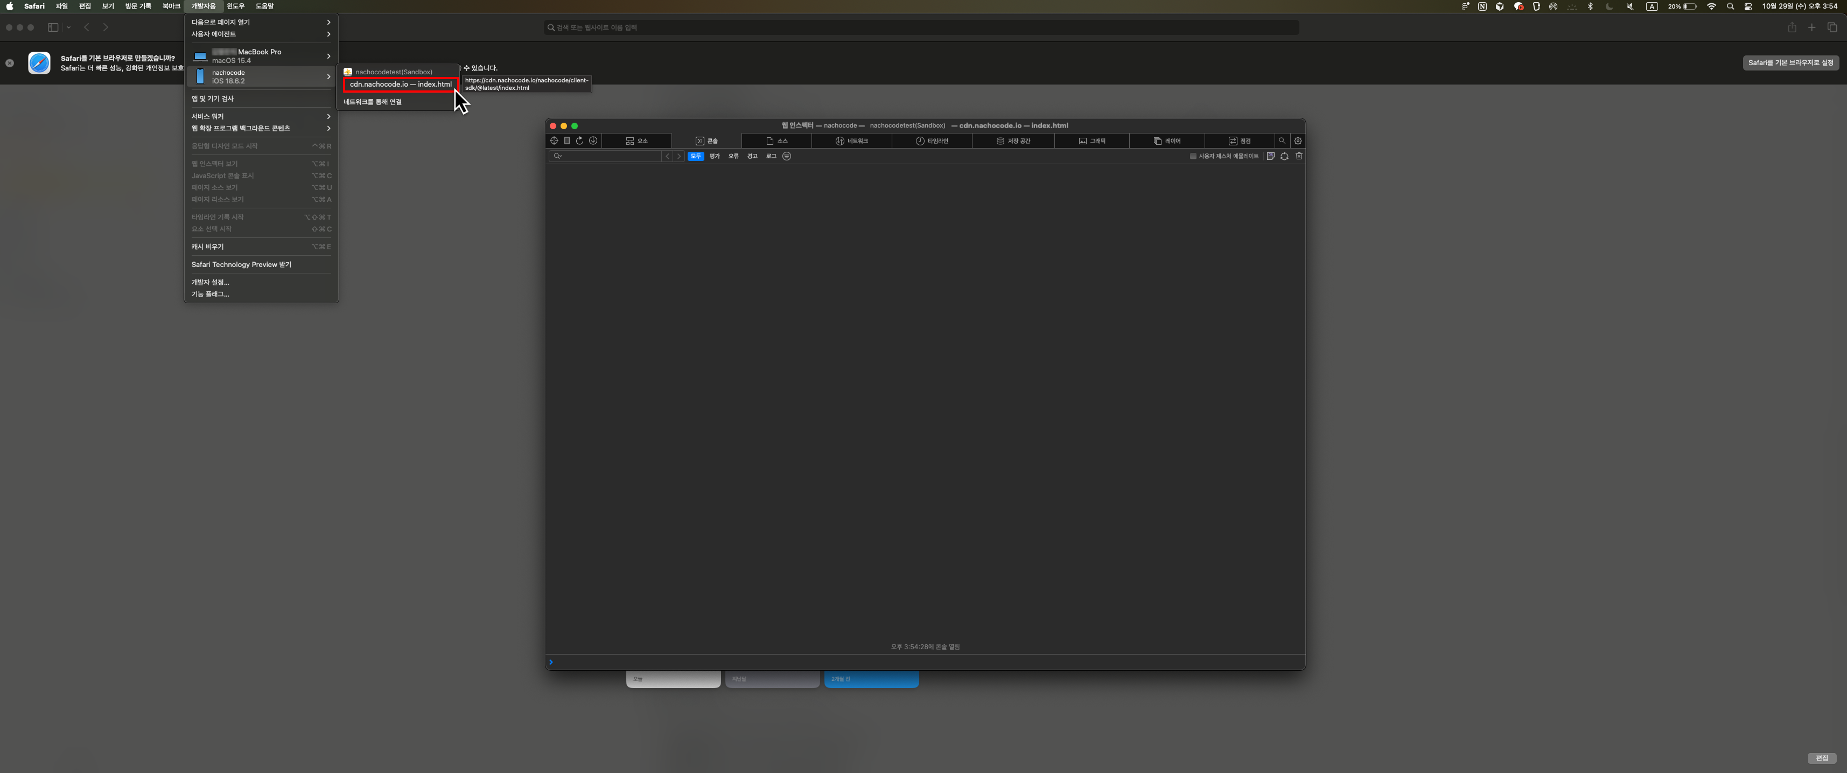Open the 그래픽 (Graphics) panel

(x=1093, y=140)
